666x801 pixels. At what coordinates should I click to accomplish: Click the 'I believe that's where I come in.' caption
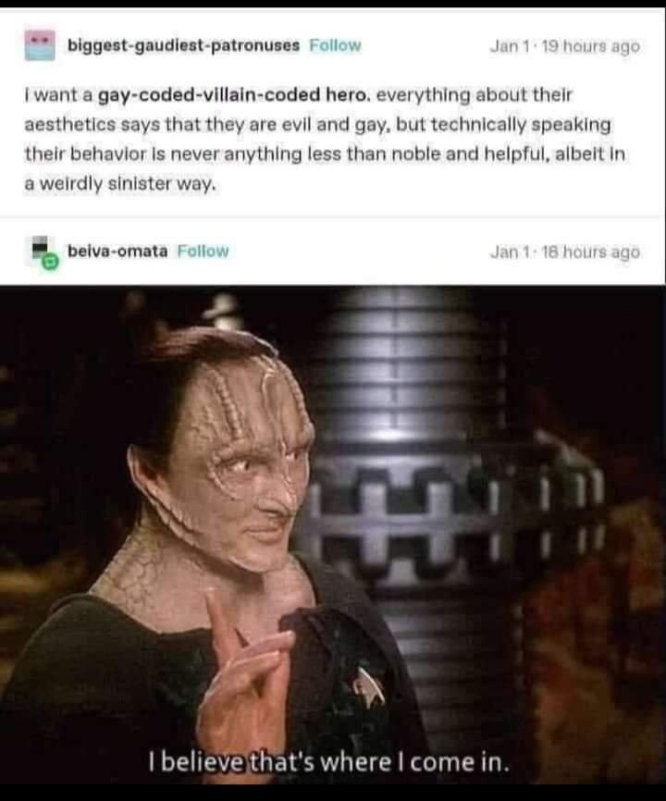(329, 762)
